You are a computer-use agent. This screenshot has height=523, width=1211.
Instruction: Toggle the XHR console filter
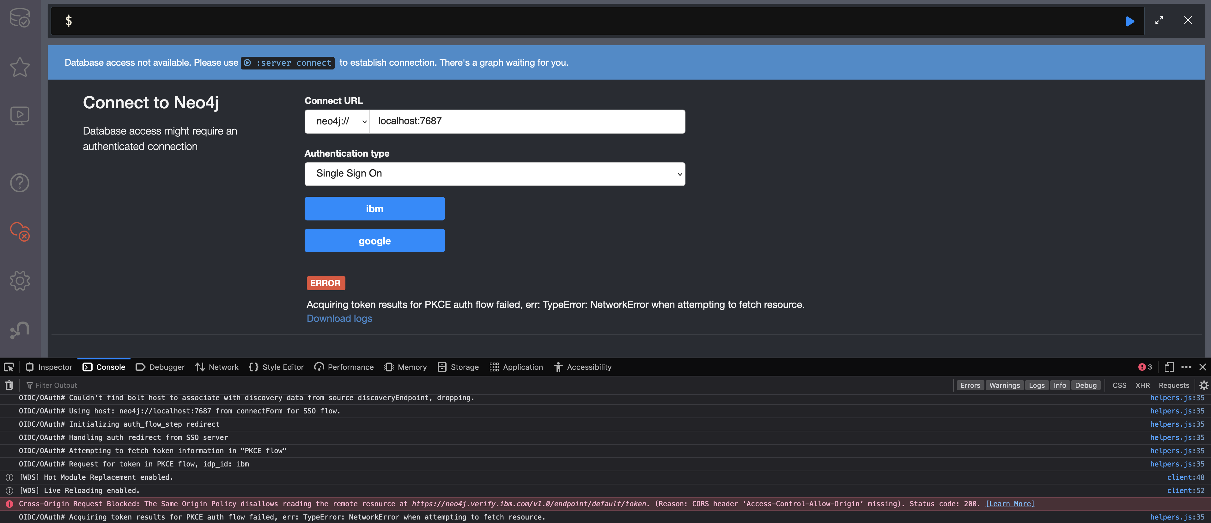pos(1142,385)
